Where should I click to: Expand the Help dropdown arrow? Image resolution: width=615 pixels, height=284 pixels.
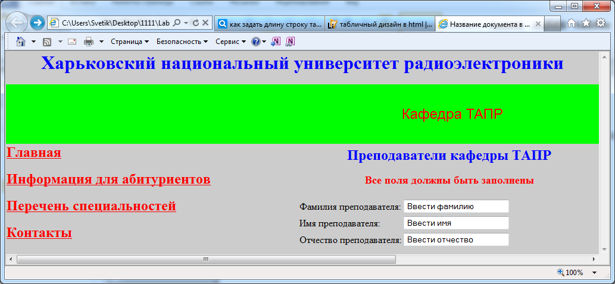pyautogui.click(x=264, y=42)
